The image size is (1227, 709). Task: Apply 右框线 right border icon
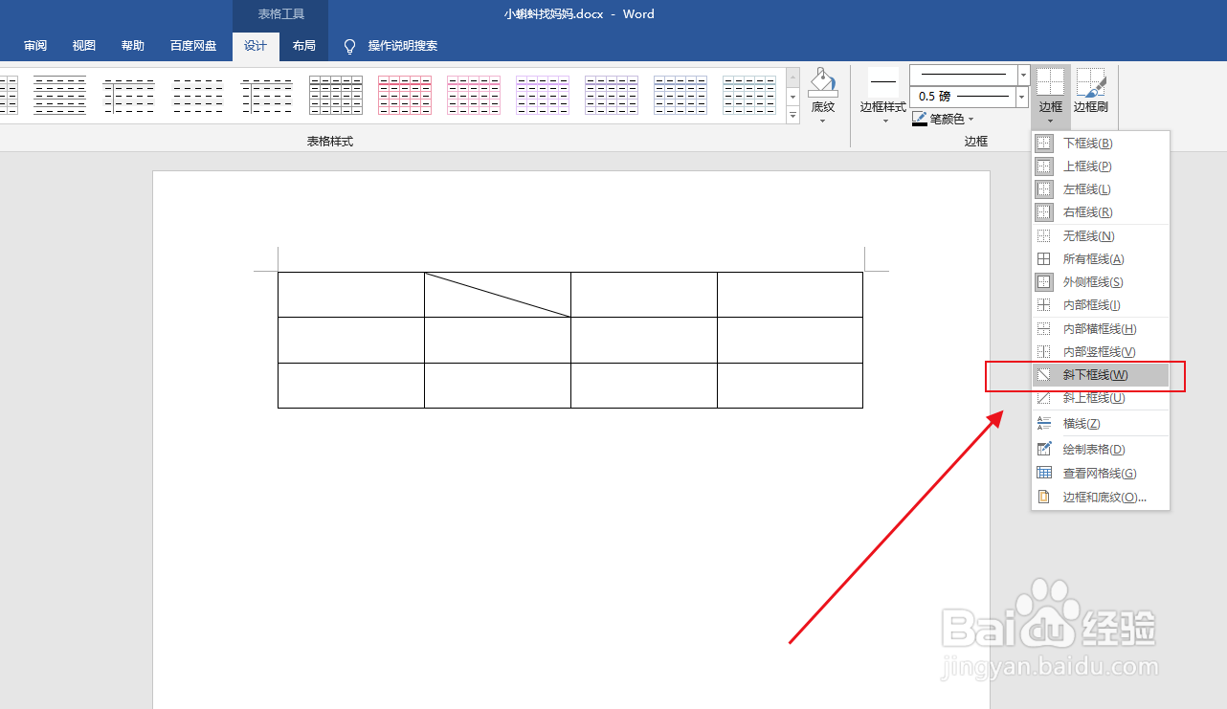pyautogui.click(x=1044, y=212)
